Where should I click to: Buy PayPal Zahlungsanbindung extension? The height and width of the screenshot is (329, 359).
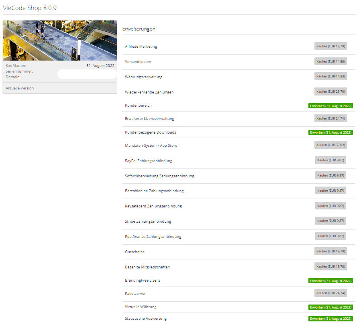pyautogui.click(x=331, y=160)
